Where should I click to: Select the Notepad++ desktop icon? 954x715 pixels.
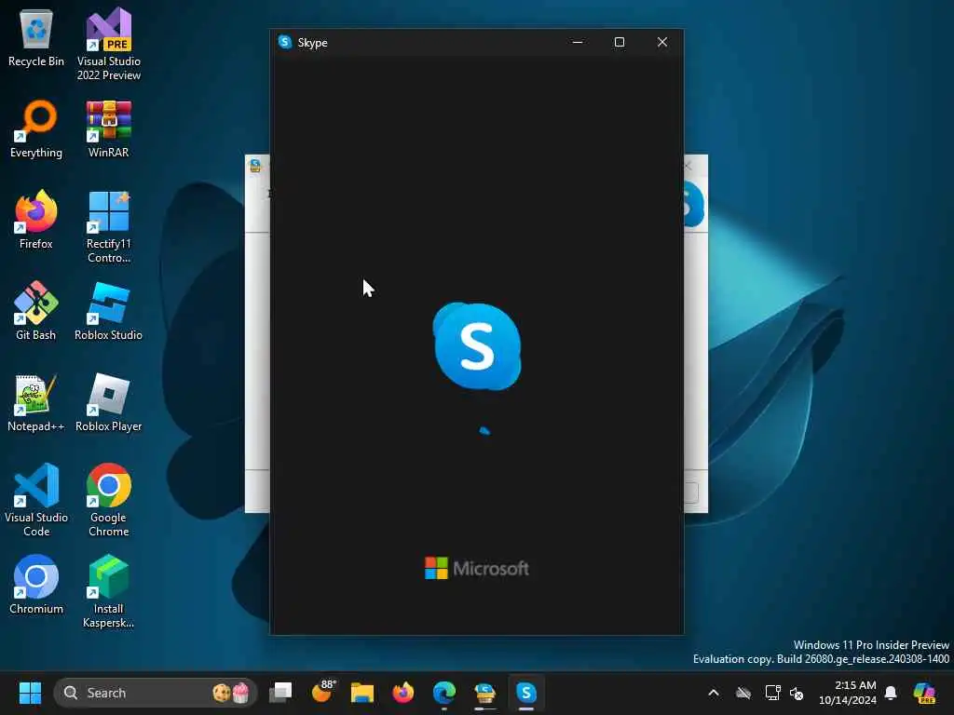click(x=36, y=402)
